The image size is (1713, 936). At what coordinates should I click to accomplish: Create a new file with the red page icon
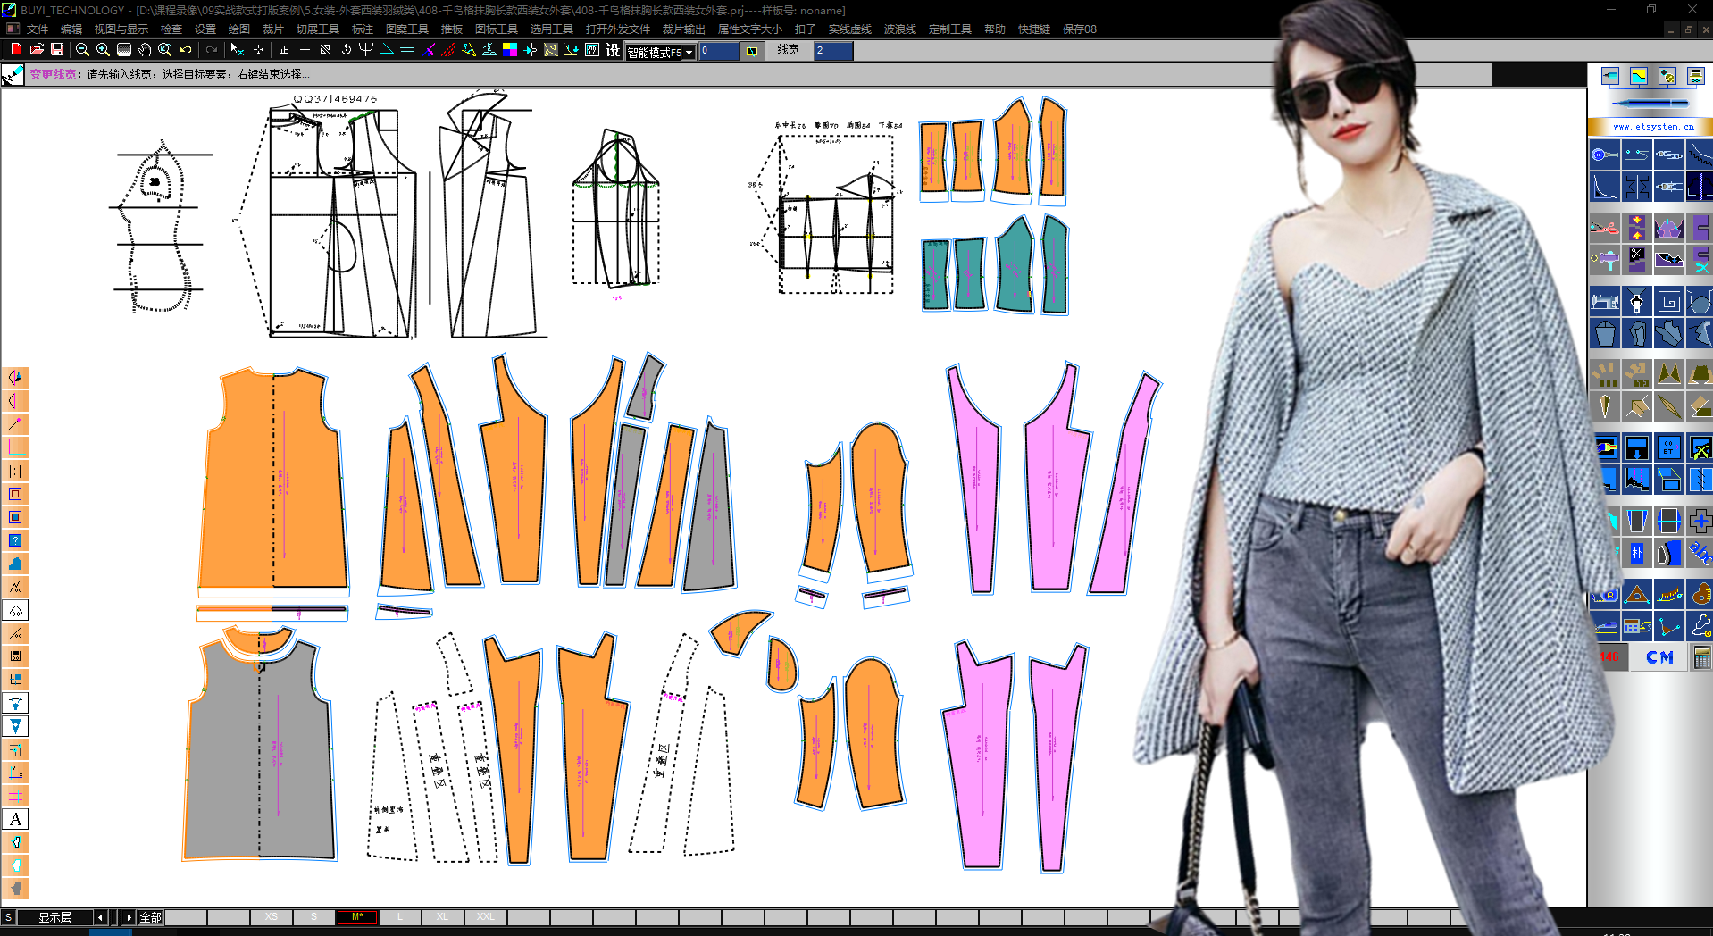pos(15,49)
